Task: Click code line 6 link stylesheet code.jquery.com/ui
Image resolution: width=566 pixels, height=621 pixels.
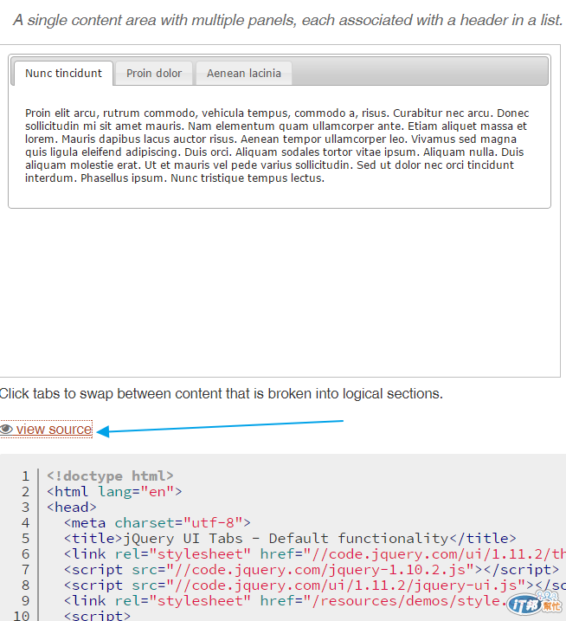Action: coord(315,554)
